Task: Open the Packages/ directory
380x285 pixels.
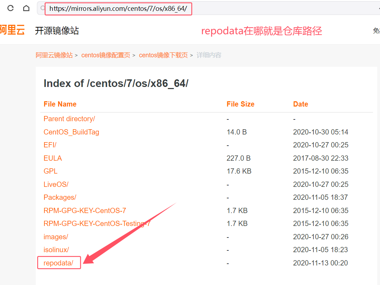Action: (60, 197)
